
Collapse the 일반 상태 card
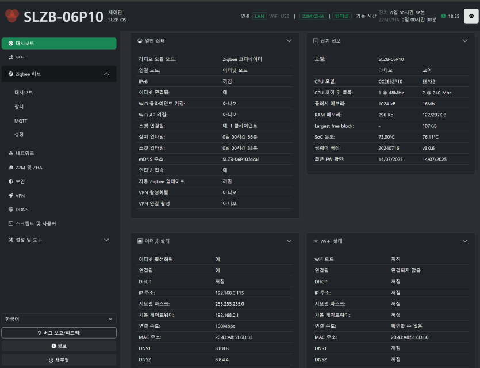tap(289, 41)
